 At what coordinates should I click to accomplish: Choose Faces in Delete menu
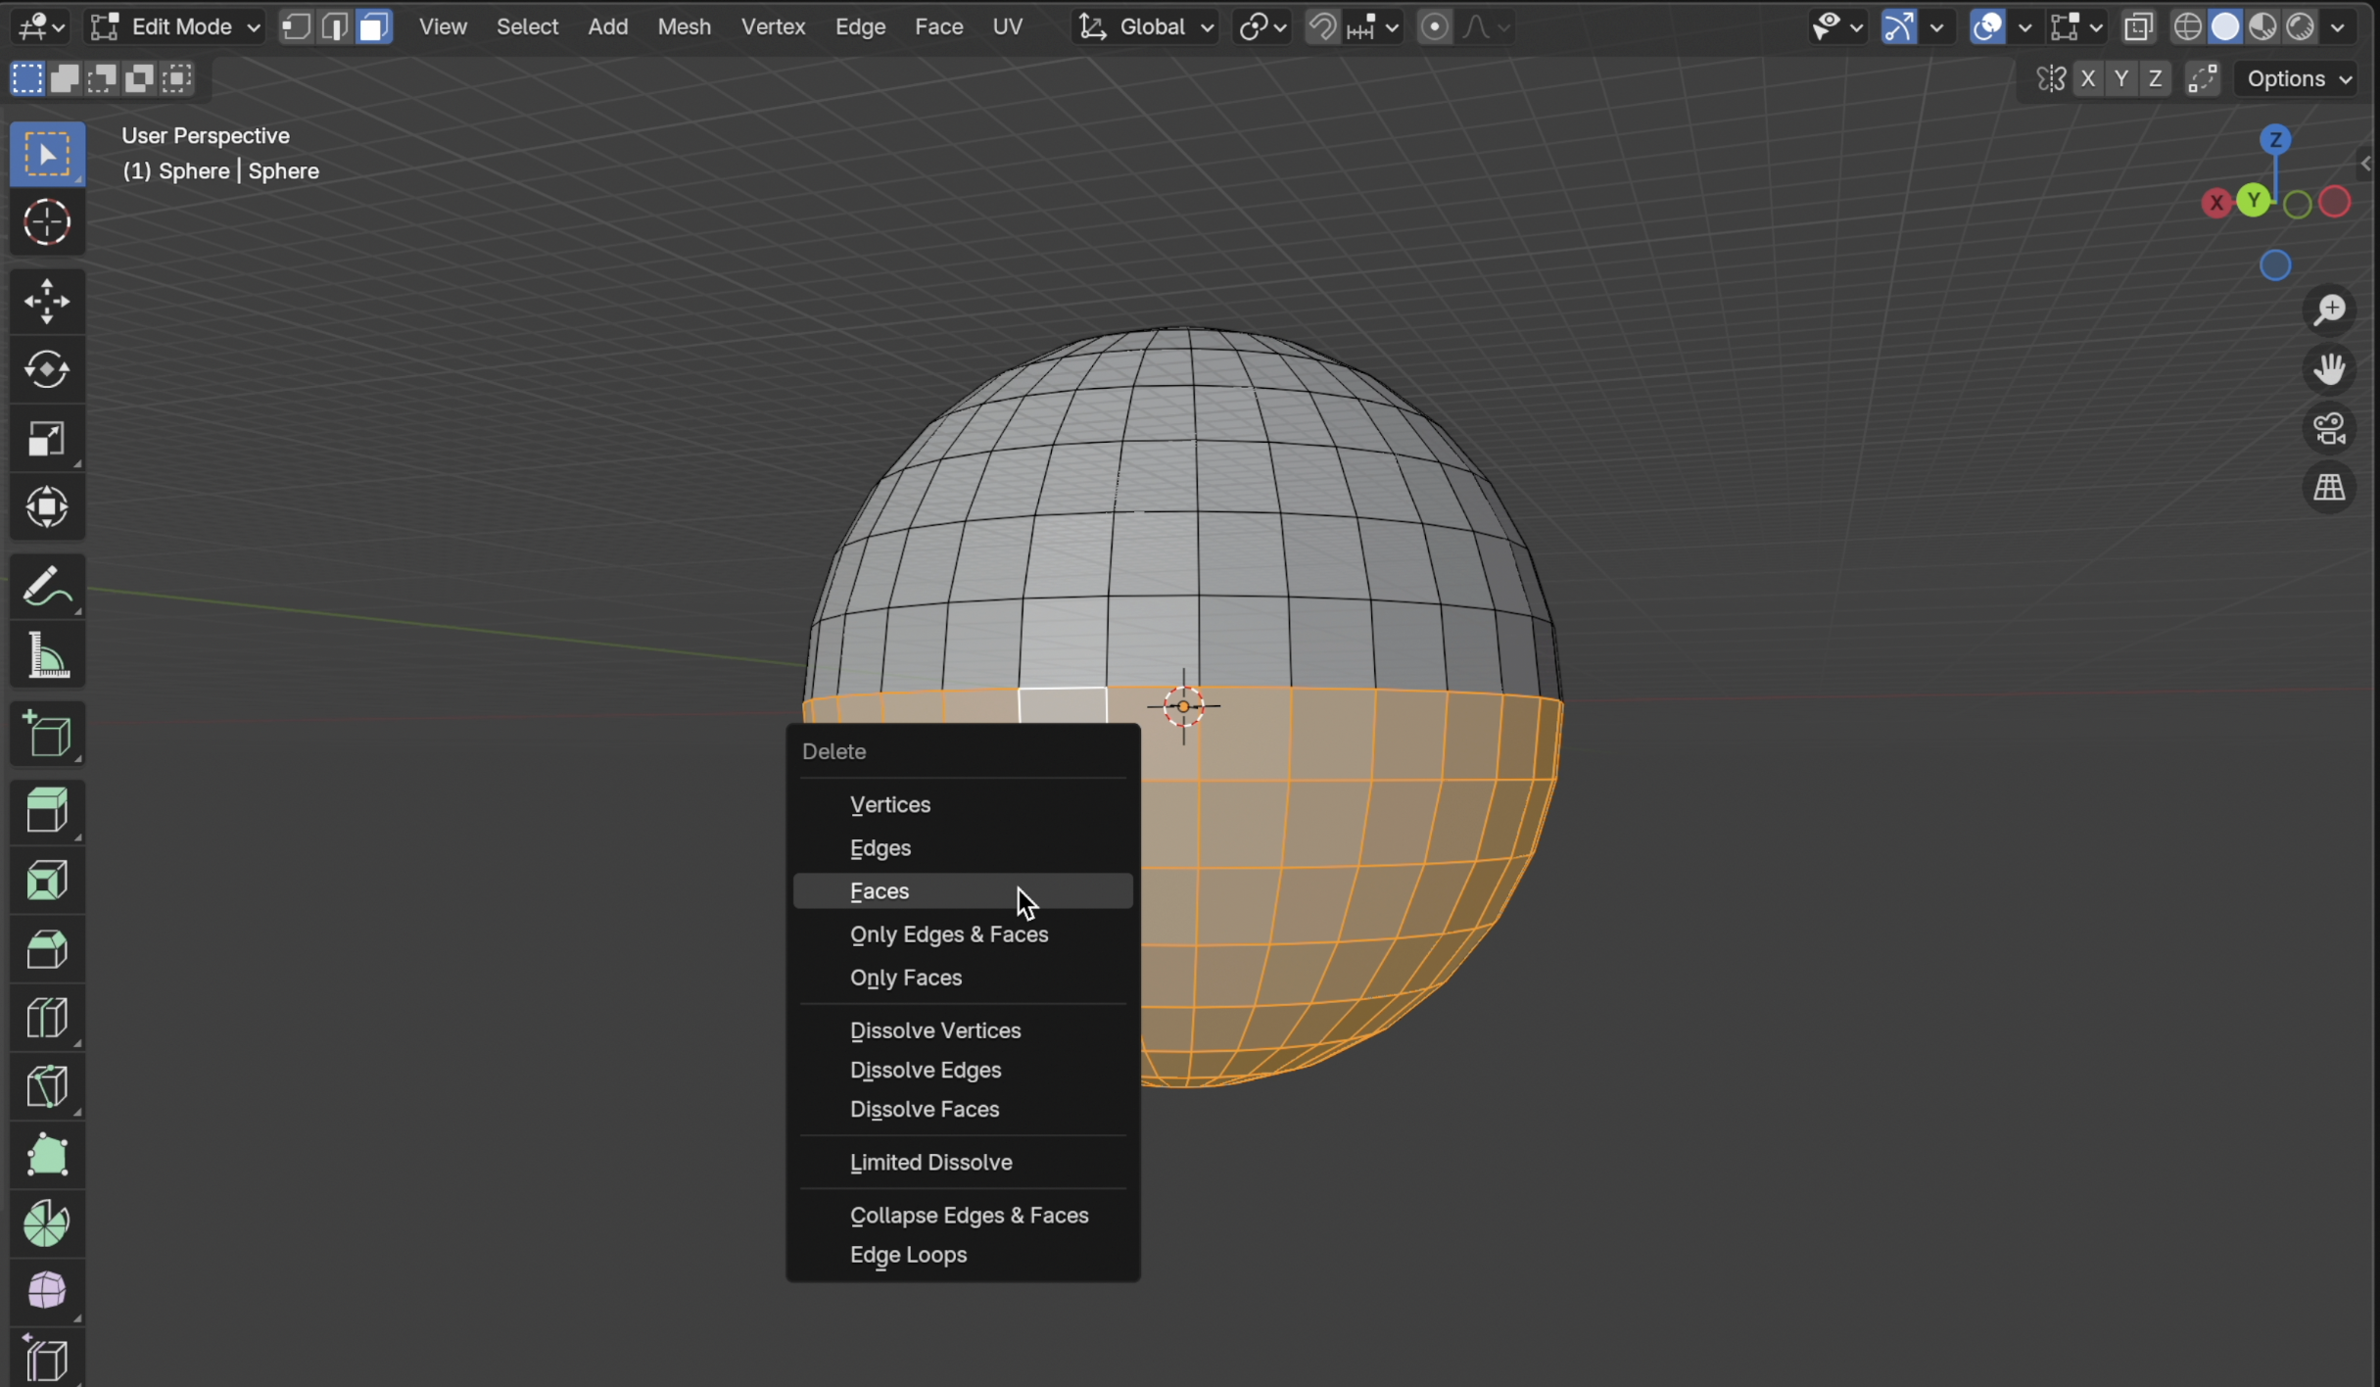(880, 891)
